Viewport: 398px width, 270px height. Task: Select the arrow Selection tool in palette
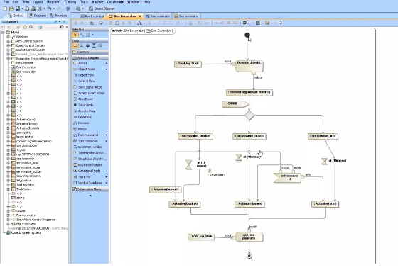click(x=75, y=35)
